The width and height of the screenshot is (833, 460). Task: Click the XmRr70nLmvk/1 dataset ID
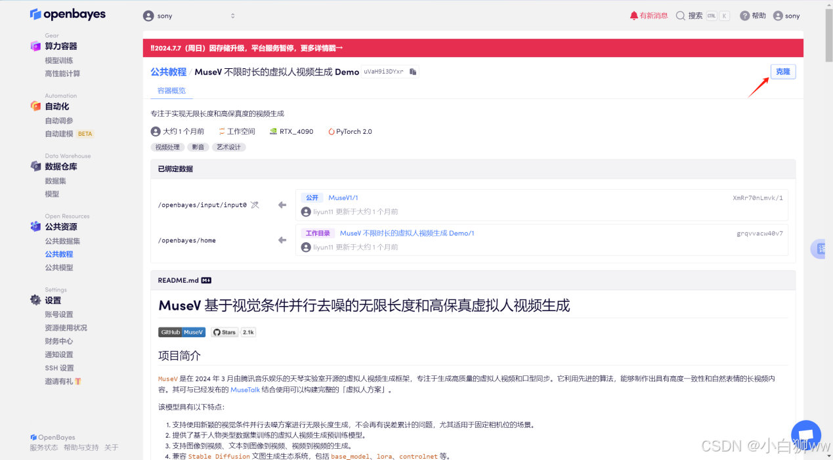point(758,198)
